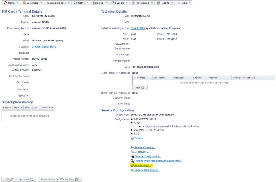Open the Billing menu dropdown
The height and width of the screenshot is (182, 276).
coord(99,3)
